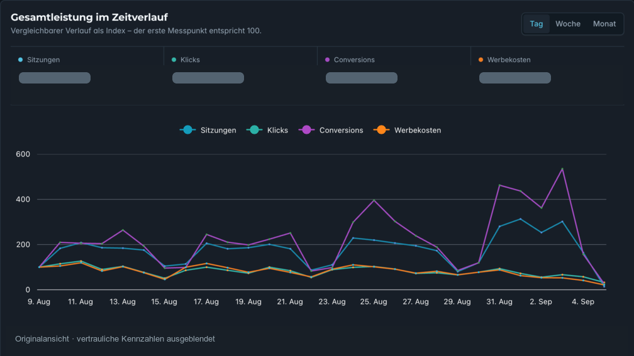
Task: Click the Sitzungen metric card label
Action: 43,60
